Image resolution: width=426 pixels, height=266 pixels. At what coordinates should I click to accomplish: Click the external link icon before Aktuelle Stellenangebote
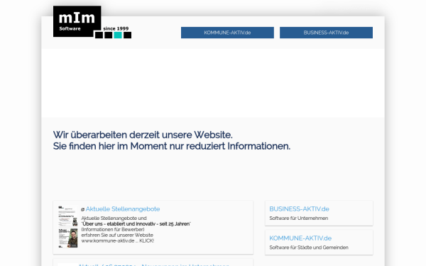click(x=82, y=209)
